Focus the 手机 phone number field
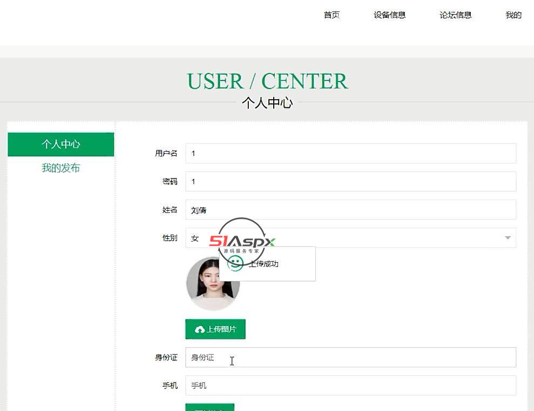This screenshot has height=411, width=534. [350, 386]
